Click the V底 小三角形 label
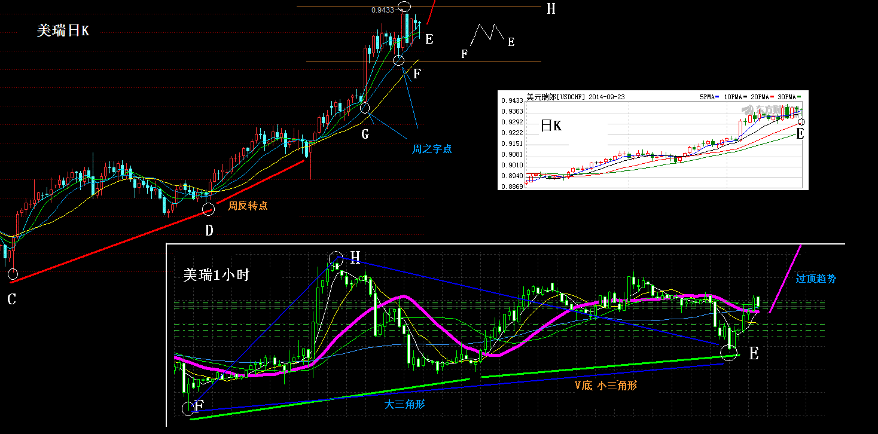The image size is (878, 434). click(x=606, y=386)
